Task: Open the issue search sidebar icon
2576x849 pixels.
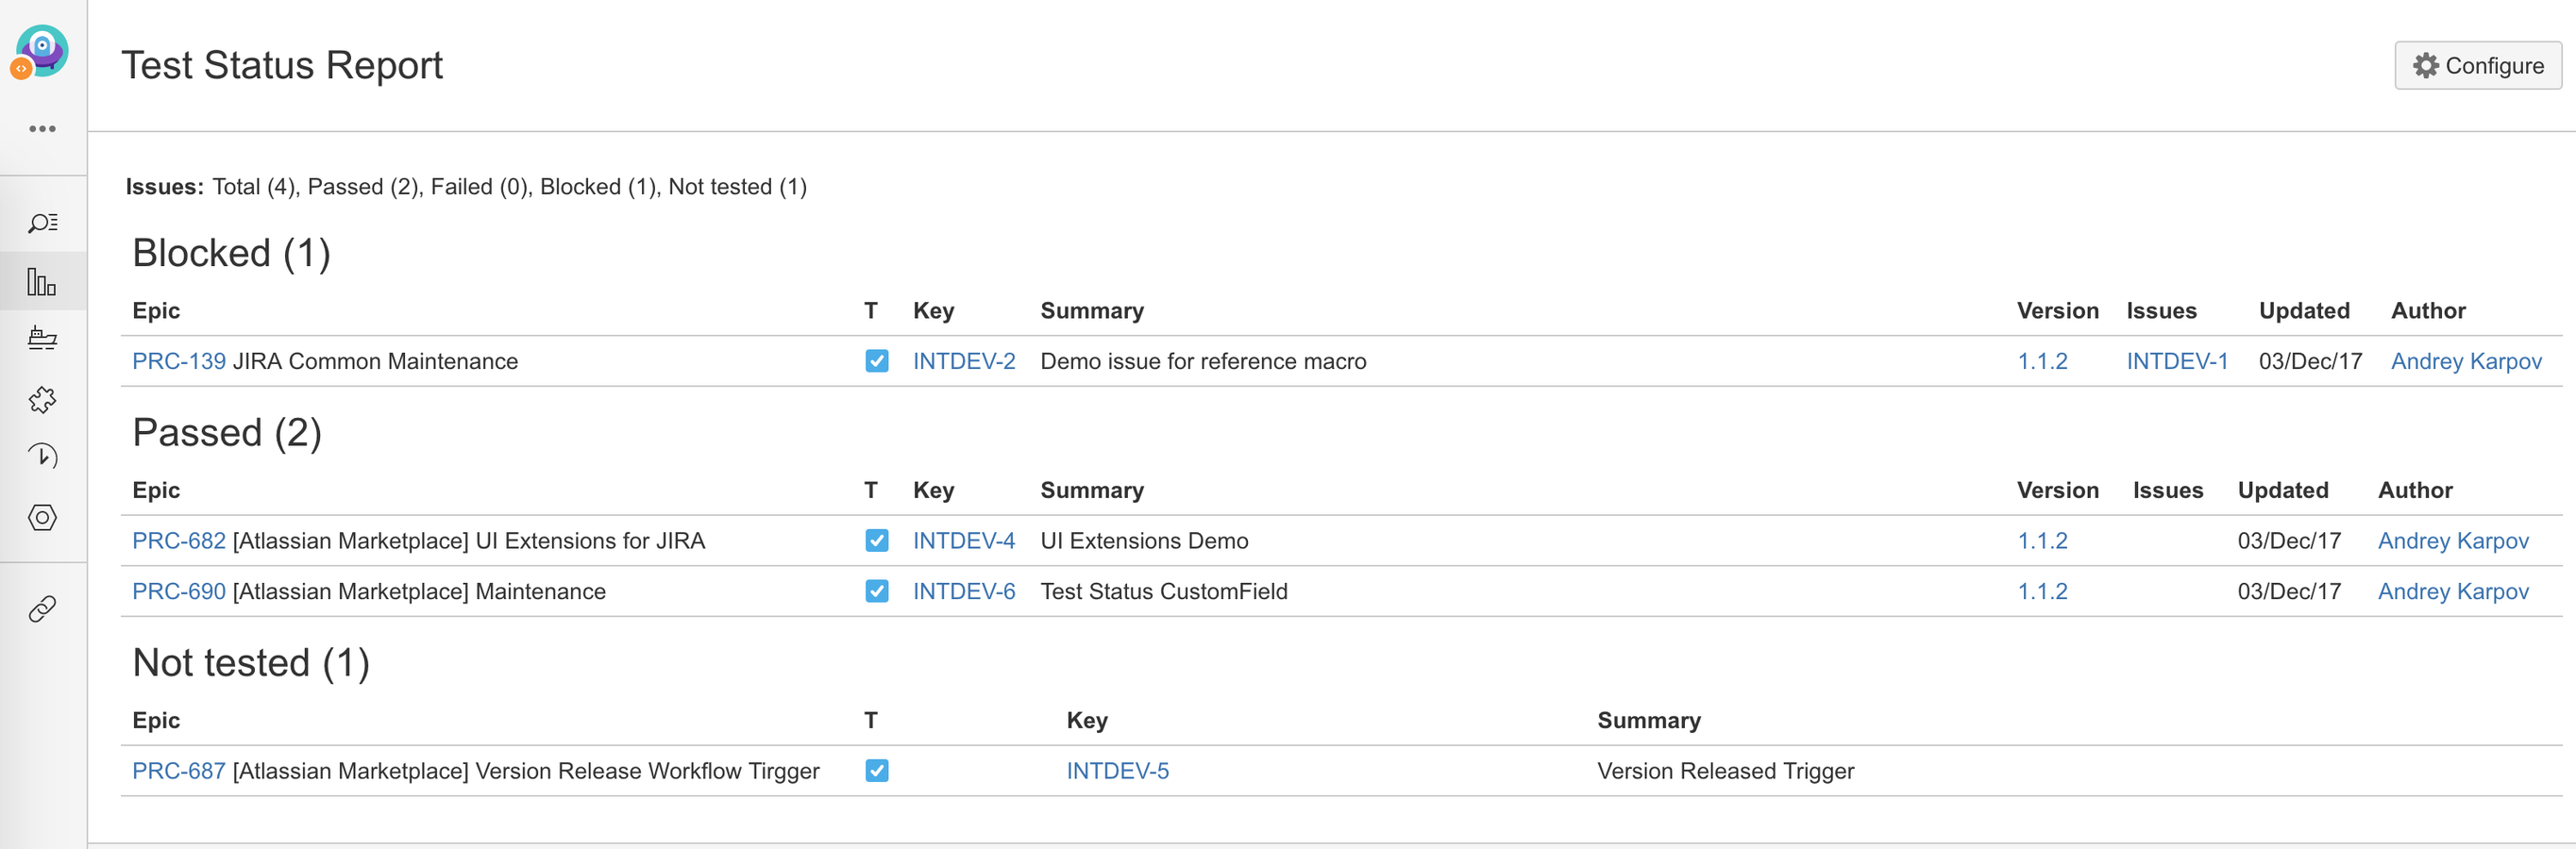Action: click(42, 223)
